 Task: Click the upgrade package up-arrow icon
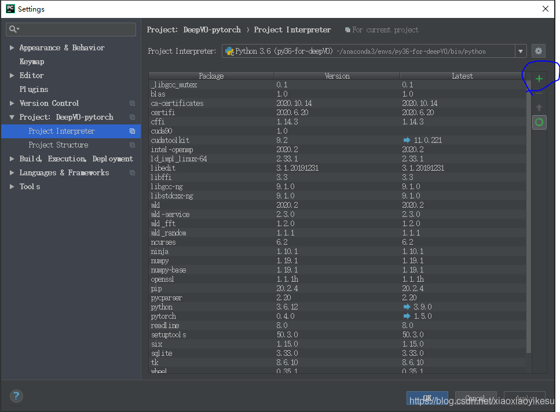point(539,107)
